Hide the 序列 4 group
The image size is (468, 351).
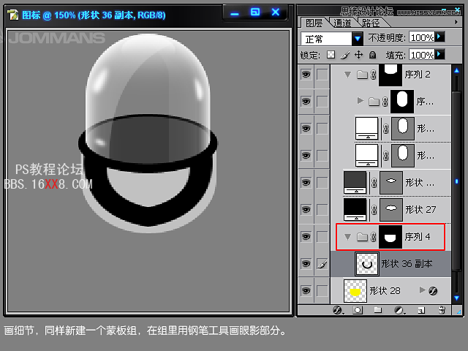coord(306,237)
